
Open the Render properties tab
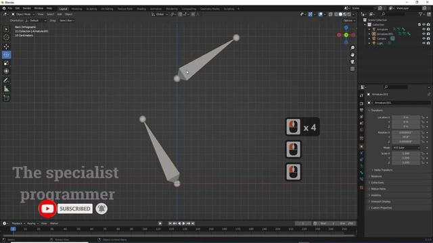(361, 103)
